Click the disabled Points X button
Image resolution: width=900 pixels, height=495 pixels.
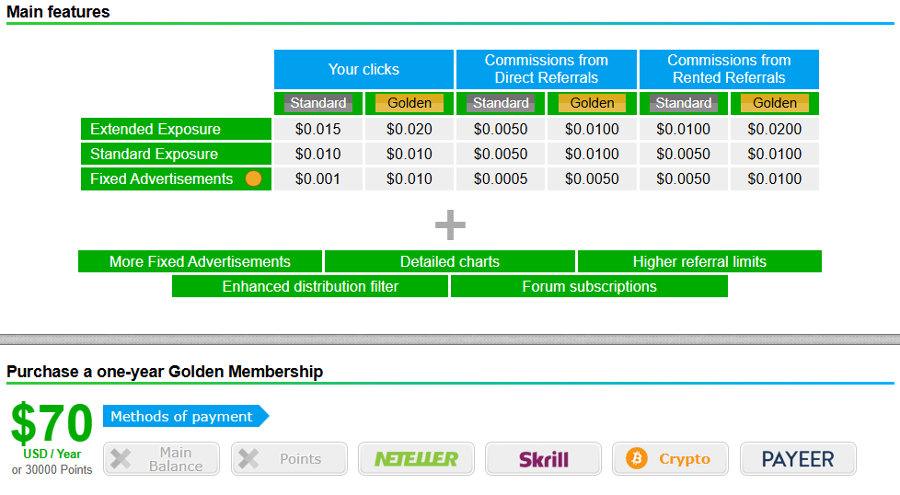coord(289,458)
